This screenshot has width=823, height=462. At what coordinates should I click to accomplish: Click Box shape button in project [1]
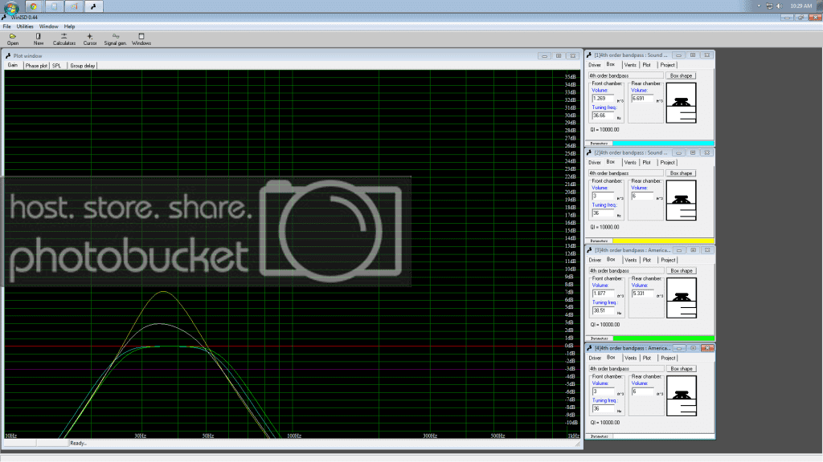click(x=681, y=75)
